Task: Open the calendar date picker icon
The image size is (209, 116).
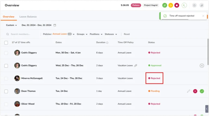Action: [x=55, y=25]
